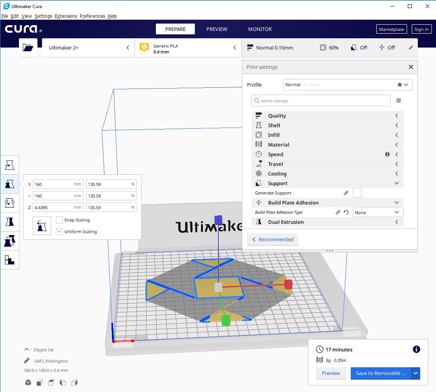Click the Speed info icon
Viewport: 436px width, 392px height.
pos(387,154)
